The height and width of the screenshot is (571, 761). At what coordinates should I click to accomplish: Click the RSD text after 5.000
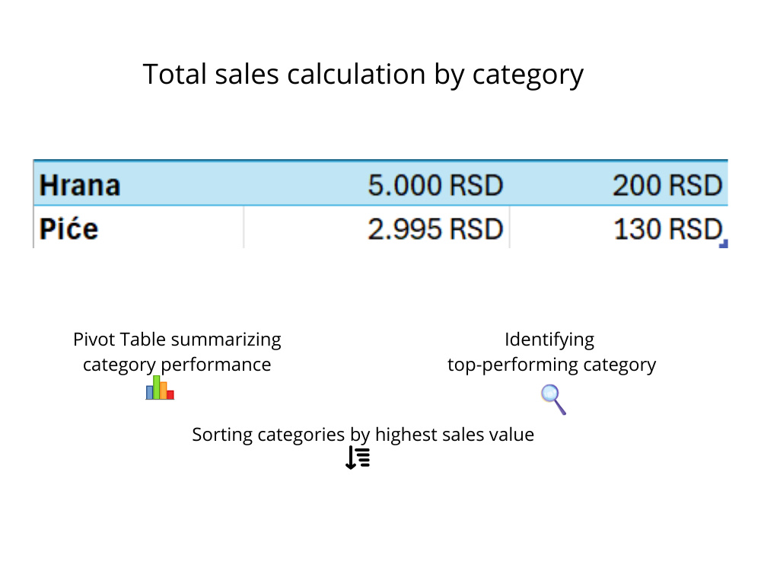point(476,186)
